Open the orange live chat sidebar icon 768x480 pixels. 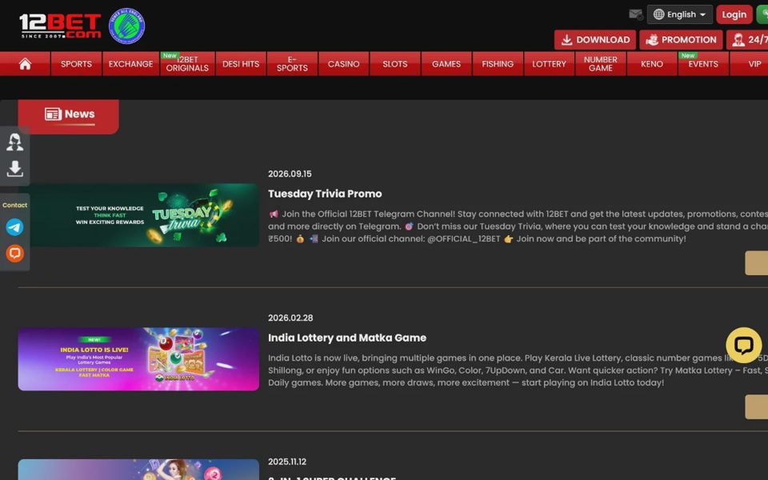14,254
